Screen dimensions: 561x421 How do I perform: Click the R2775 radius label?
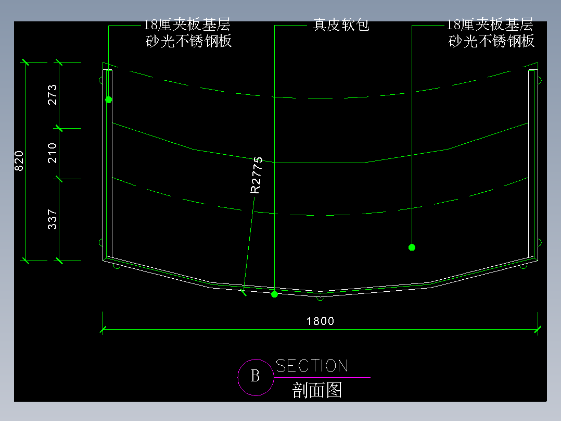(256, 175)
